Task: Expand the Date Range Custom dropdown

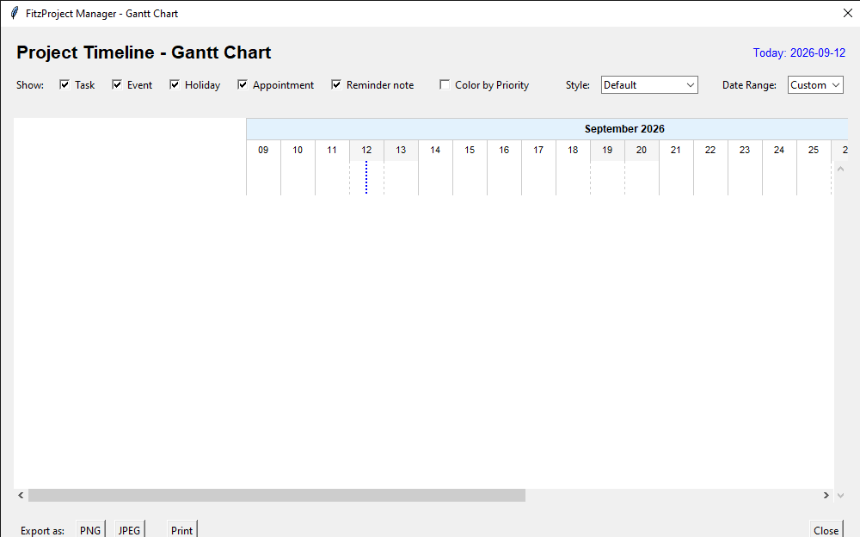Action: (x=815, y=85)
